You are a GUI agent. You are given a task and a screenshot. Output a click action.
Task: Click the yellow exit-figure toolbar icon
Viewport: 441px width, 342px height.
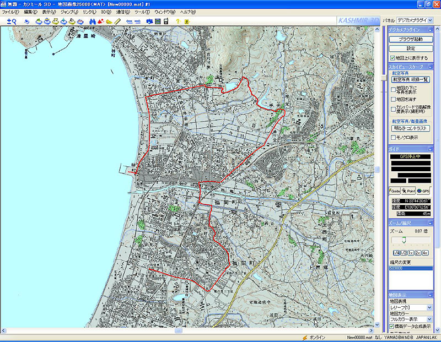(186, 21)
